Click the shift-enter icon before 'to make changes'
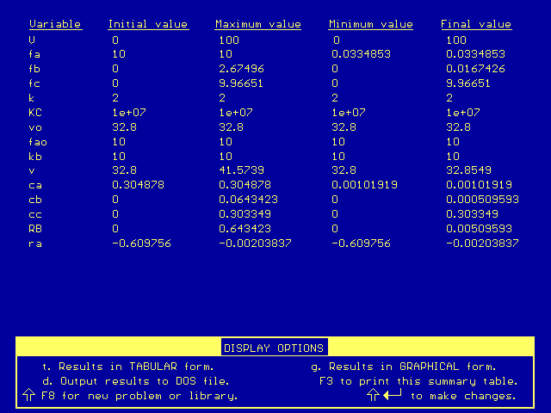551x413 pixels. pyautogui.click(x=386, y=395)
